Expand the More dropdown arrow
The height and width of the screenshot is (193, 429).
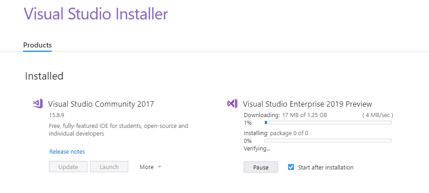tap(159, 167)
